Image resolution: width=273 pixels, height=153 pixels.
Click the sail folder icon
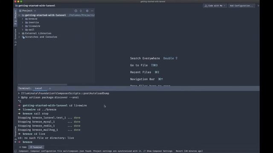click(26, 30)
